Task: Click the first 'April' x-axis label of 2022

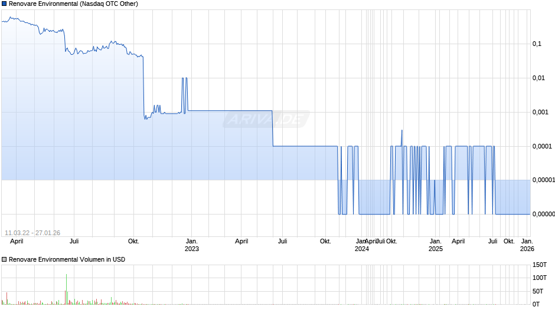Action: pos(17,242)
